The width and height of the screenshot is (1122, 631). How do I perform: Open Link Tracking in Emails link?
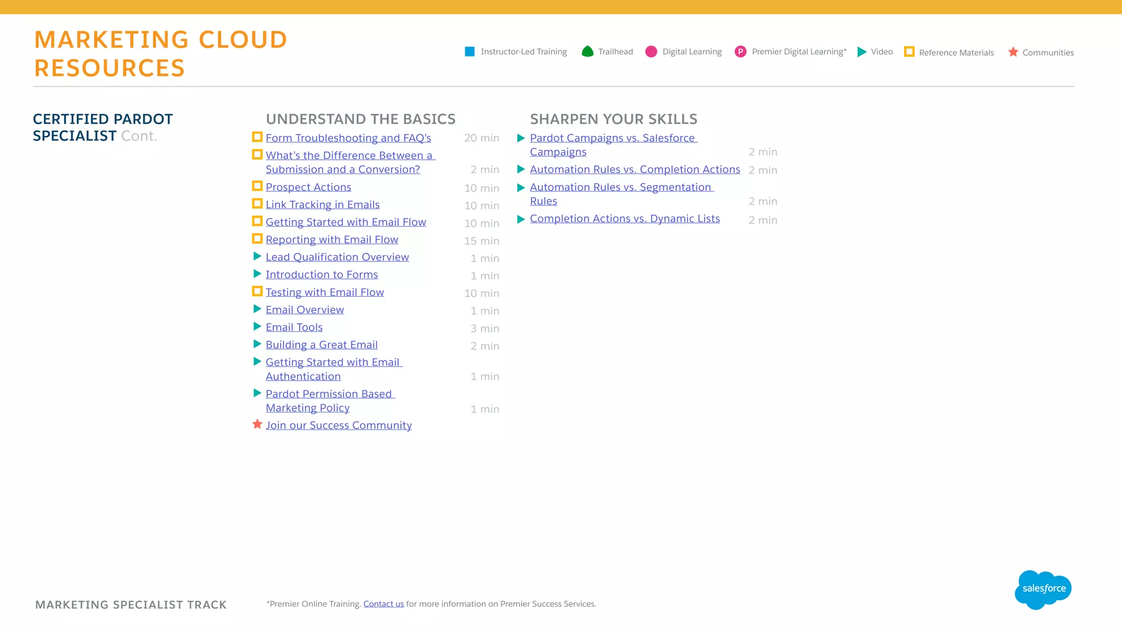(323, 205)
